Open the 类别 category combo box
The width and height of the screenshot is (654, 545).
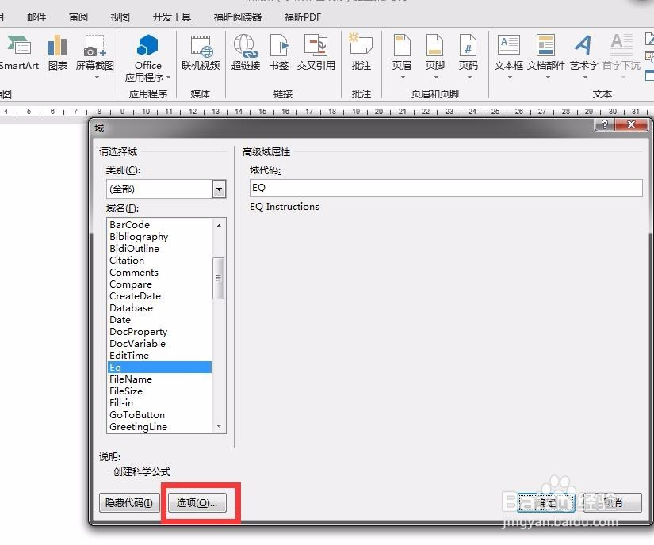pyautogui.click(x=166, y=189)
